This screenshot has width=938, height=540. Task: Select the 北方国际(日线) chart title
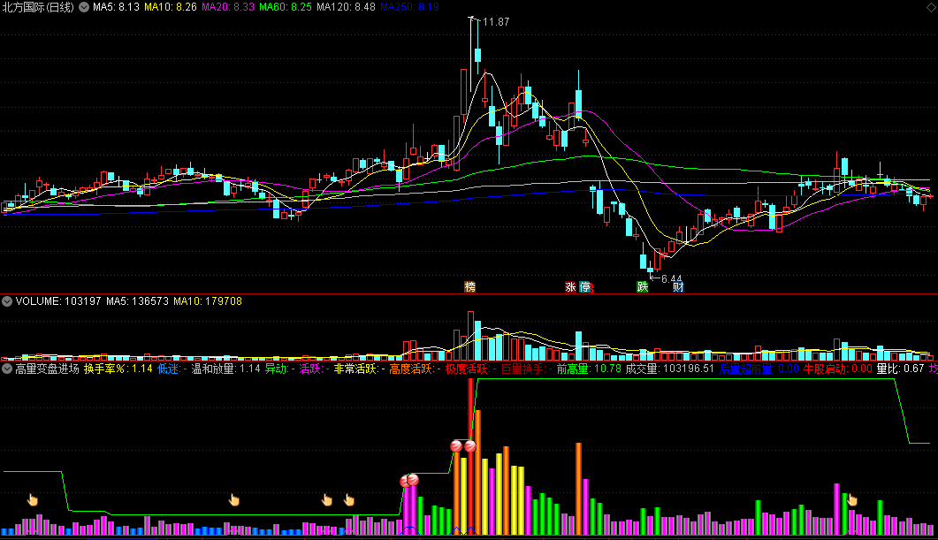(38, 7)
